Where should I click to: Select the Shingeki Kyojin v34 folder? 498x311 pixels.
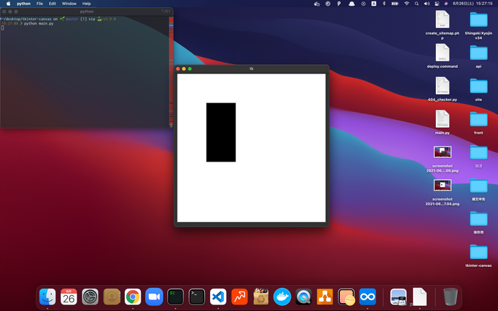coord(479,19)
